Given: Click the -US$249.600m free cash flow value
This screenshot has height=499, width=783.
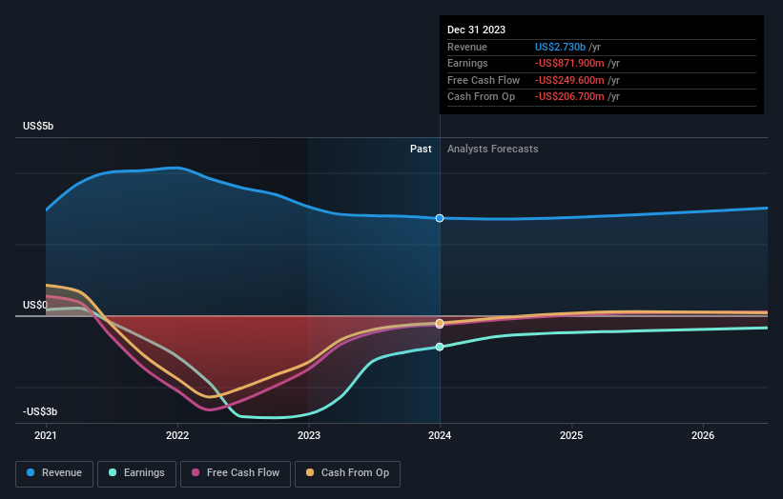Looking at the screenshot, I should point(569,80).
